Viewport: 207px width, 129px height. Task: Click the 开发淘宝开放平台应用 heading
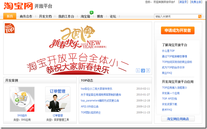(x=178, y=82)
